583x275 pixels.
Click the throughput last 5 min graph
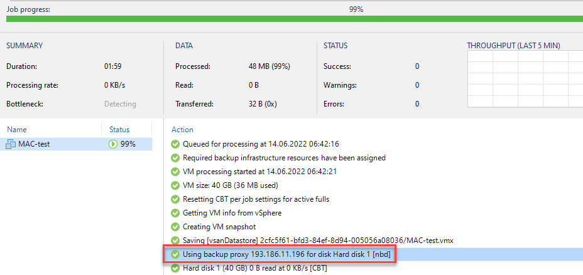(x=525, y=79)
